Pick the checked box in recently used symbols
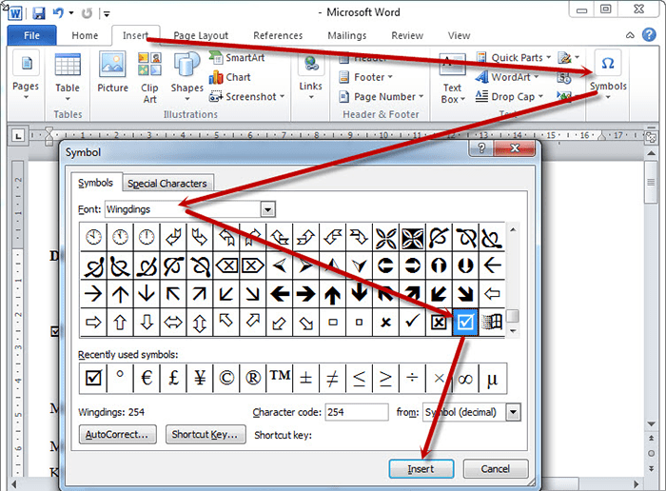This screenshot has width=666, height=491. point(93,378)
